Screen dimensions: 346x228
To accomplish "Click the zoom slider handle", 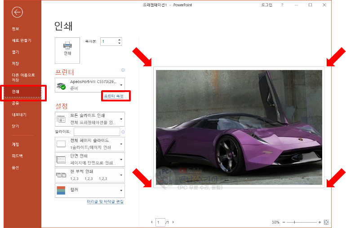I will click(x=294, y=222).
